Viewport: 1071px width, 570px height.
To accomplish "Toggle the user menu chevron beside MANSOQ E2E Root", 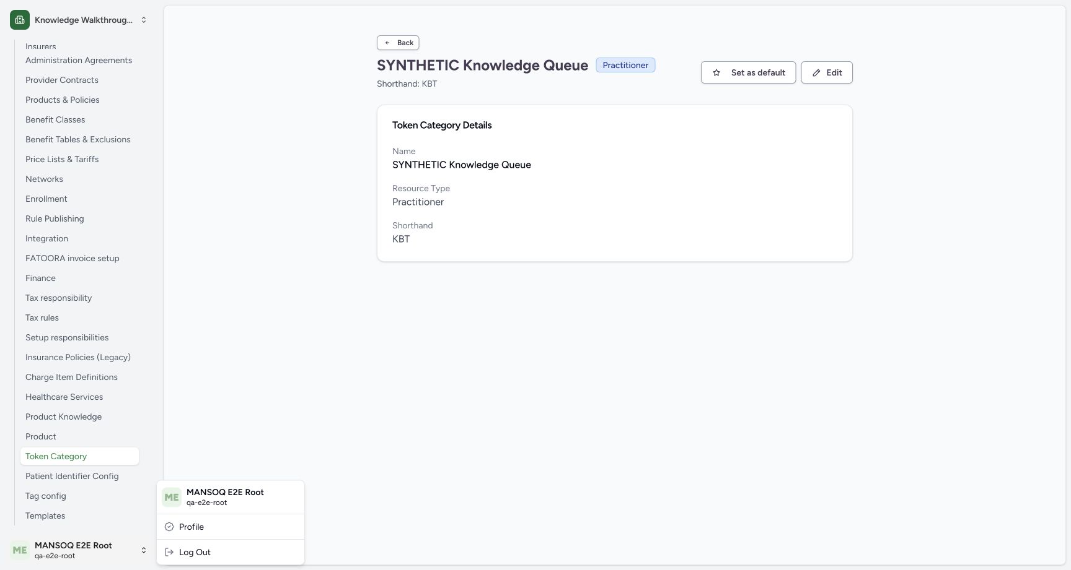I will click(x=144, y=550).
